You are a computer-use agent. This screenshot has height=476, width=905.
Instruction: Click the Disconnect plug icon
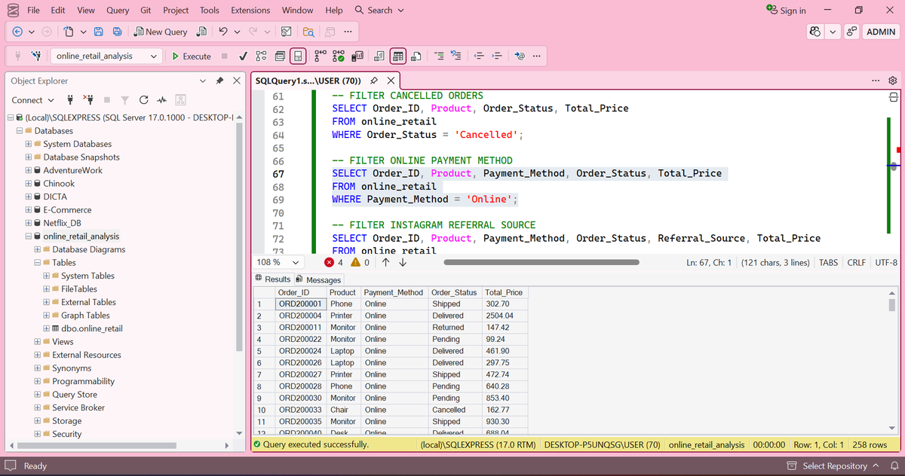(x=87, y=100)
